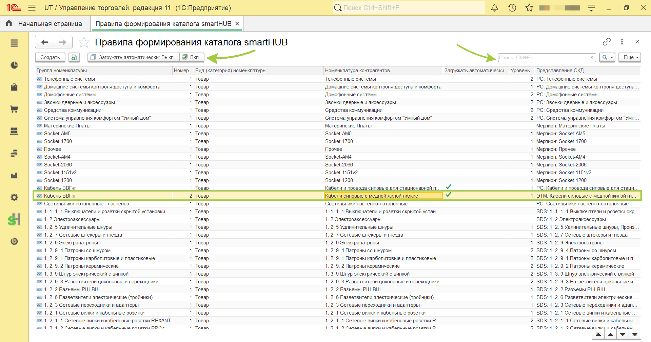Clear the list search field with x
This screenshot has height=342, width=651.
(592, 57)
